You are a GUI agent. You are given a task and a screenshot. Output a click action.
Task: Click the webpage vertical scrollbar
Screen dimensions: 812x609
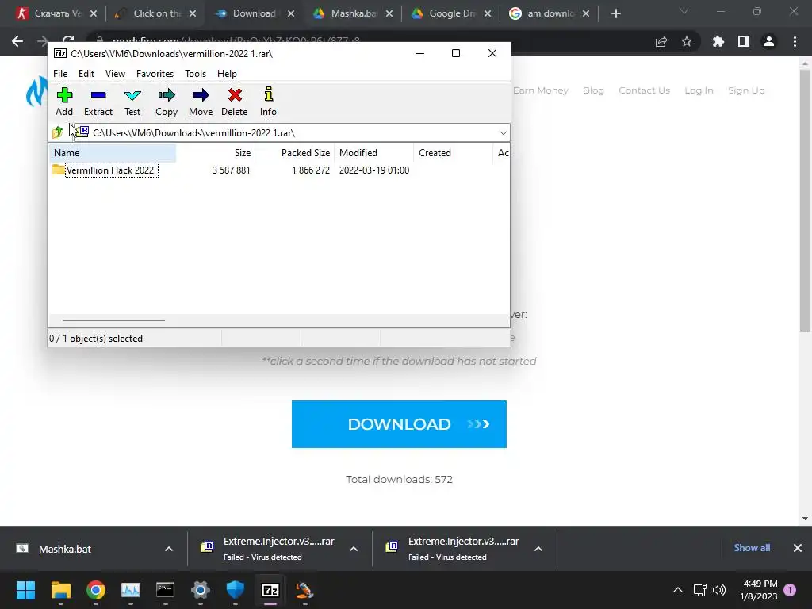pos(805,202)
